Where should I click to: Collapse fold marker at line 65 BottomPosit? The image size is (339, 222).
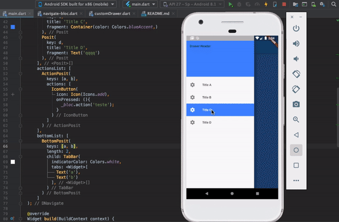pos(20,141)
